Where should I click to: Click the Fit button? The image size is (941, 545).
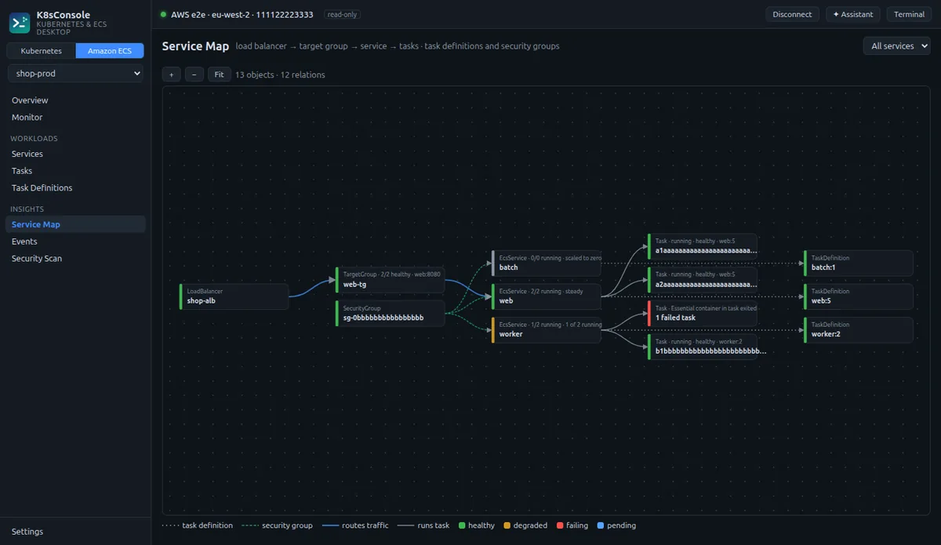click(219, 74)
